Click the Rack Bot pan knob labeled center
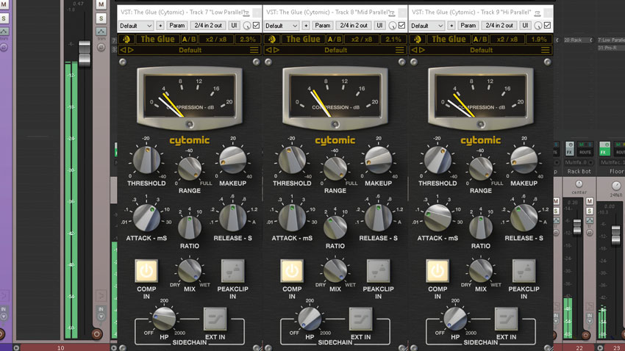The width and height of the screenshot is (625, 351). (579, 184)
